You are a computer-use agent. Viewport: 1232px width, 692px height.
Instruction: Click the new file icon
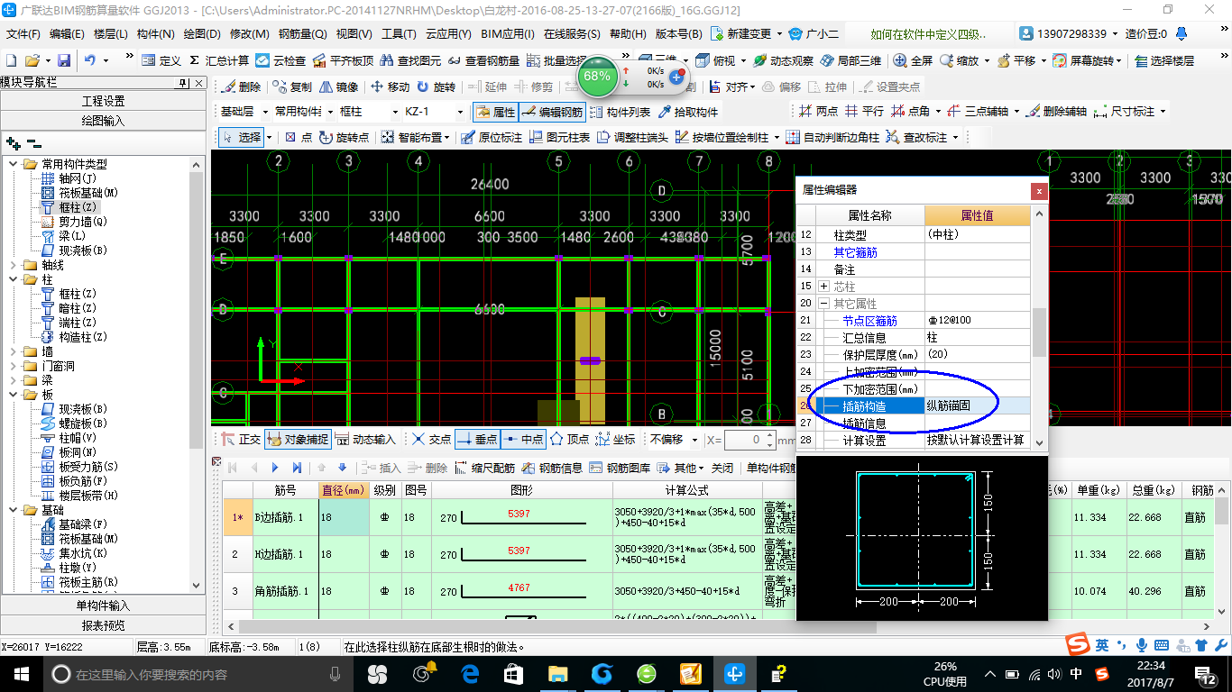[x=12, y=60]
